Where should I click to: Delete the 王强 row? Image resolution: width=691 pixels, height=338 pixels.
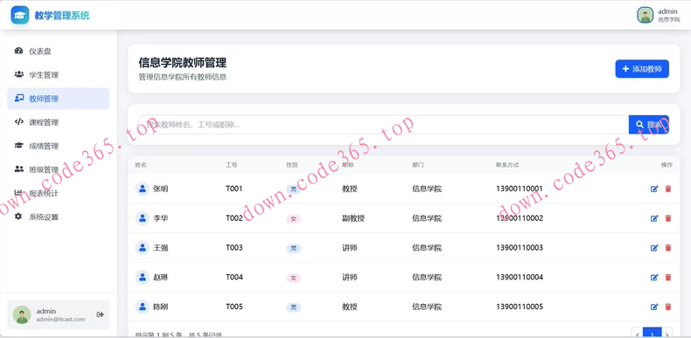pos(668,248)
